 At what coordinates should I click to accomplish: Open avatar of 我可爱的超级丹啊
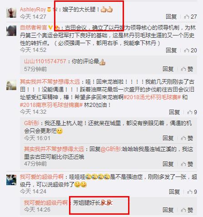[11, 180]
